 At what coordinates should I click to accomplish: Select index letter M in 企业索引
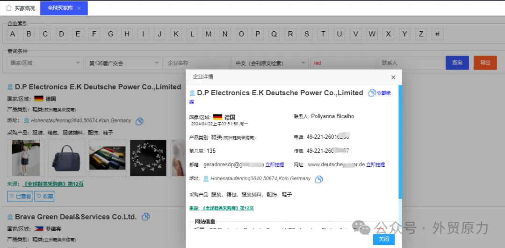pyautogui.click(x=209, y=34)
